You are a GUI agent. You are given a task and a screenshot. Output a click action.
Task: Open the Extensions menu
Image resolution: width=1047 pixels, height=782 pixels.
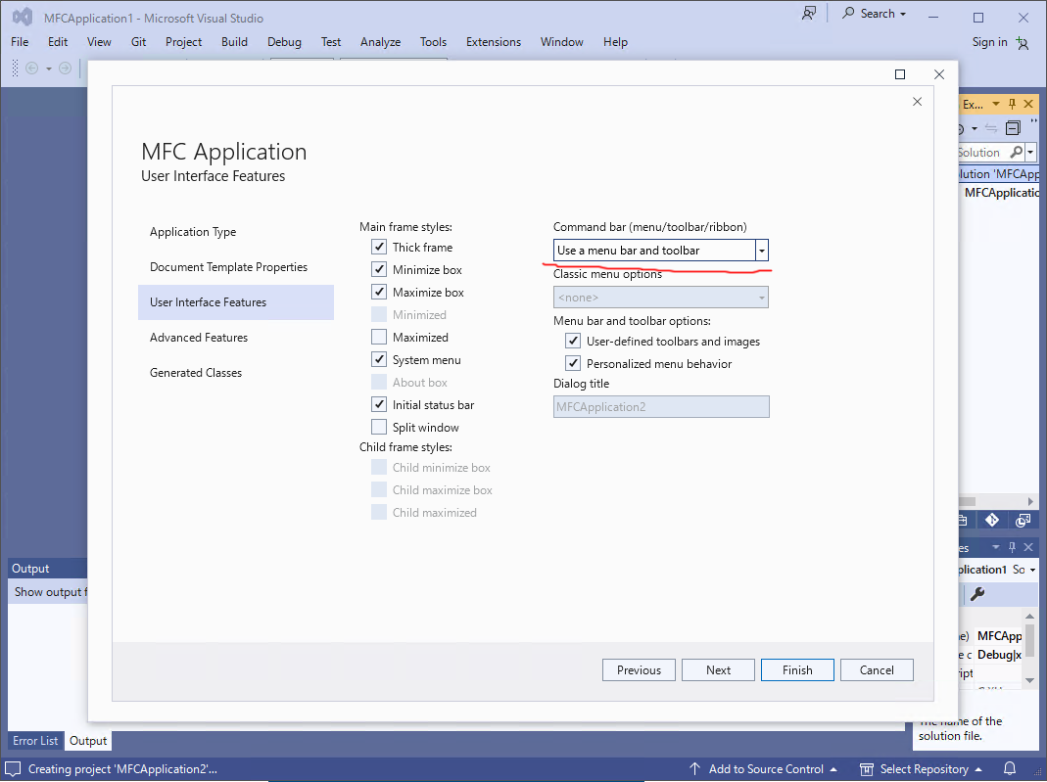(x=494, y=42)
